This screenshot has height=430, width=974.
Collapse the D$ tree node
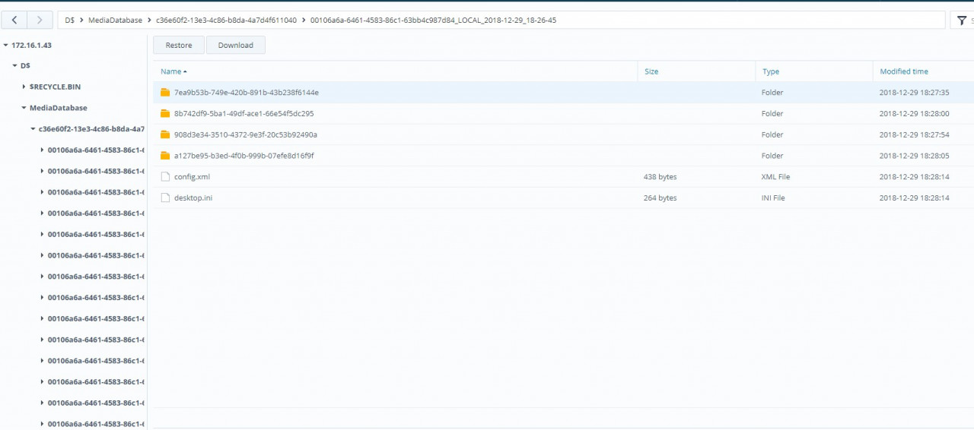tap(14, 66)
